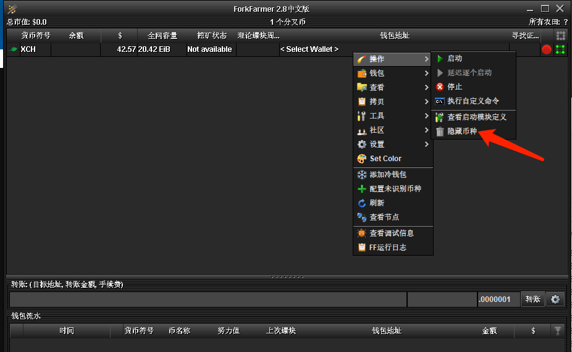Open the Select Wallet dropdown
This screenshot has height=352, width=572.
click(x=309, y=49)
